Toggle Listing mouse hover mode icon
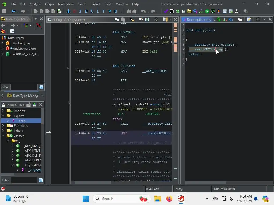The height and width of the screenshot is (205, 274). pos(132,19)
